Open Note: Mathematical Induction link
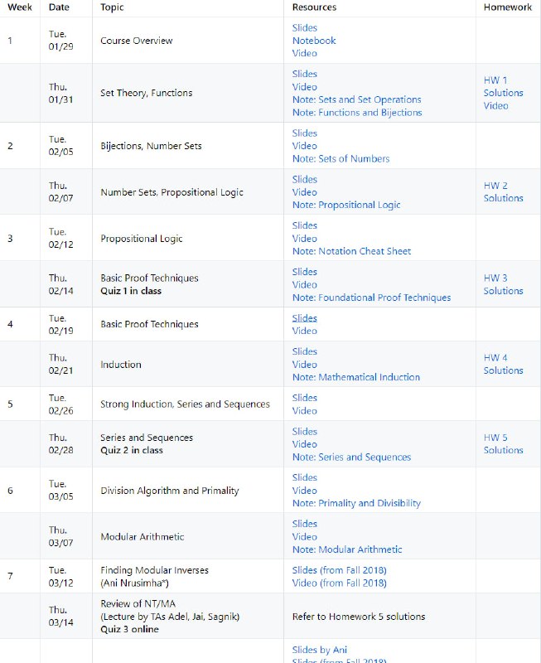This screenshot has height=663, width=541. coord(356,377)
